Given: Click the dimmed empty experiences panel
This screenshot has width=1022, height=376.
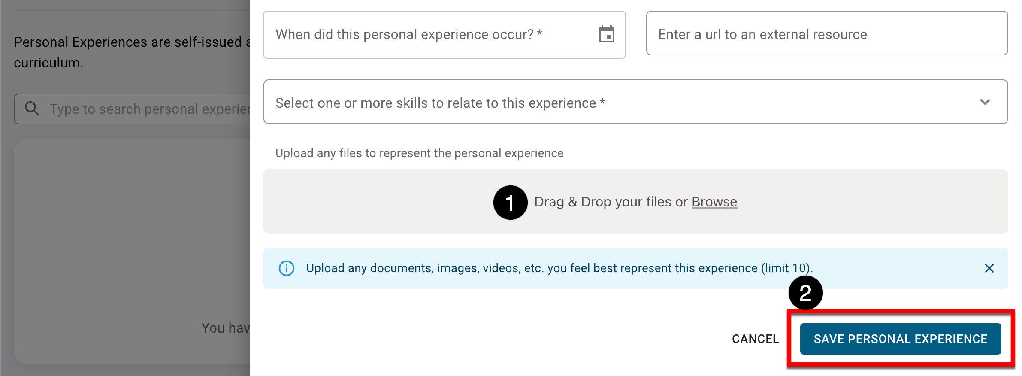Looking at the screenshot, I should (x=129, y=236).
